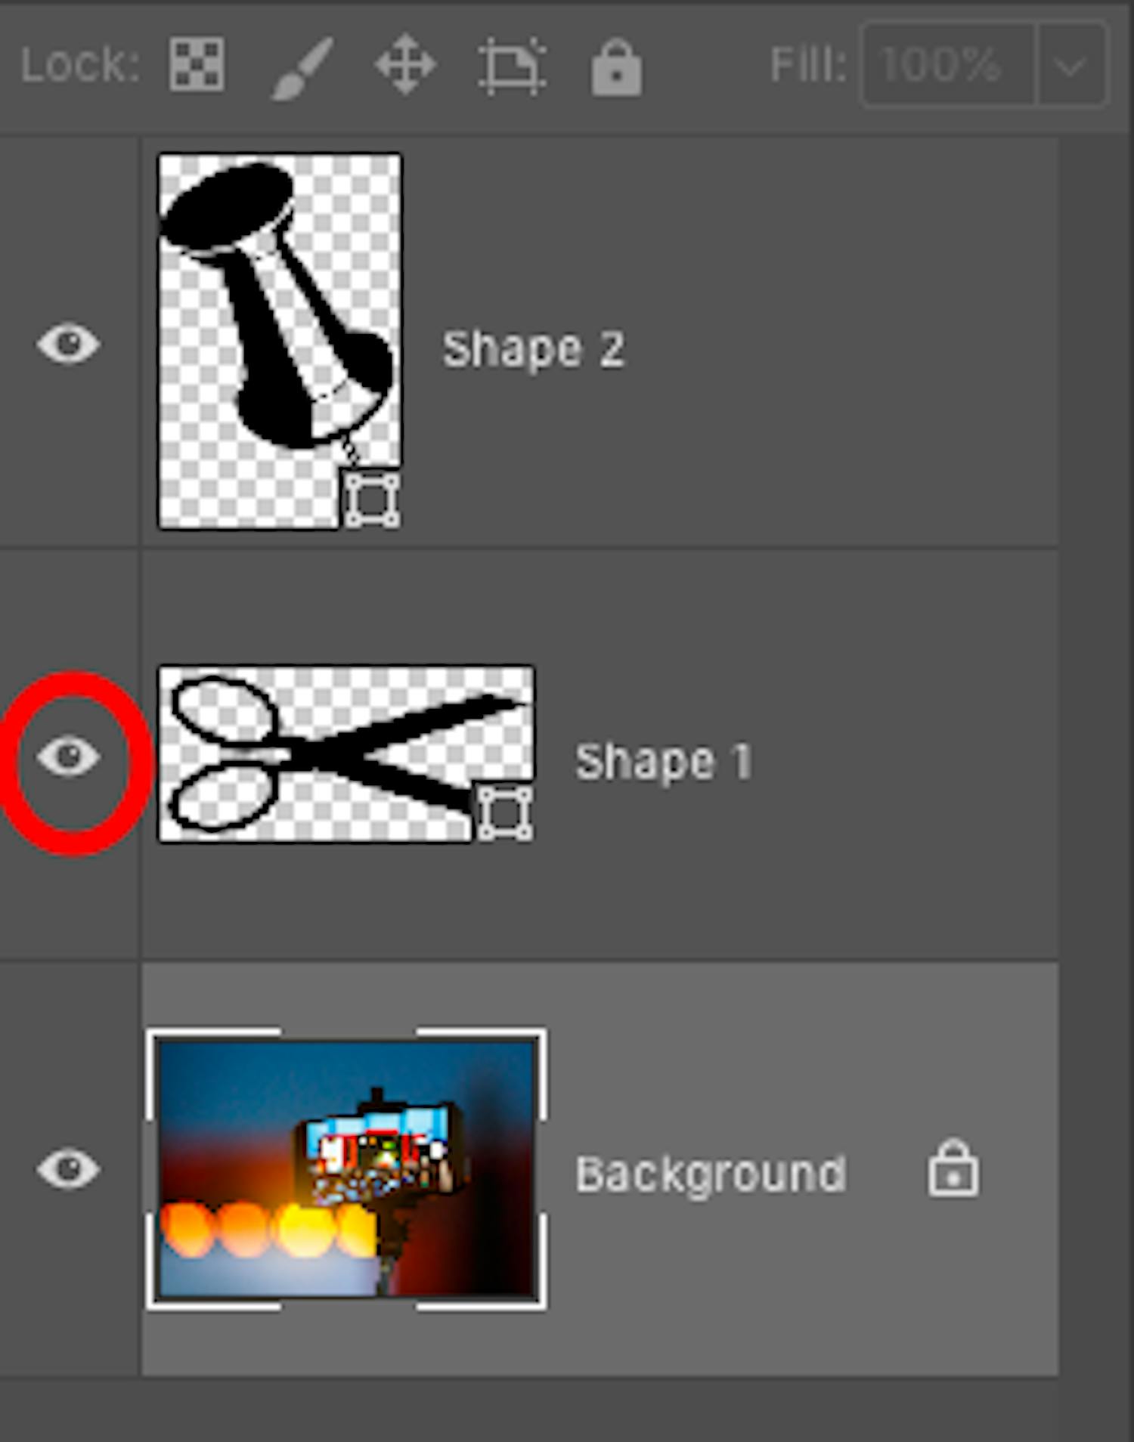
Task: Toggle visibility of the Shape 1 layer
Action: click(70, 752)
